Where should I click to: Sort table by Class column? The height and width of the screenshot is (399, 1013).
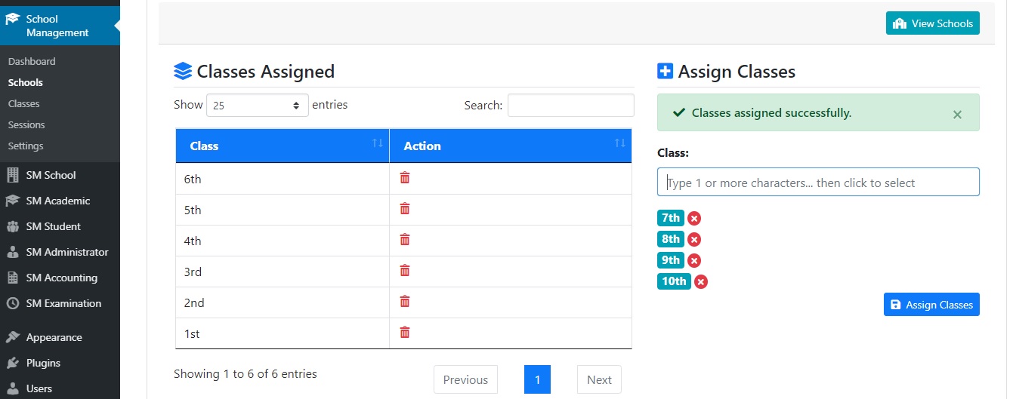[x=283, y=146]
